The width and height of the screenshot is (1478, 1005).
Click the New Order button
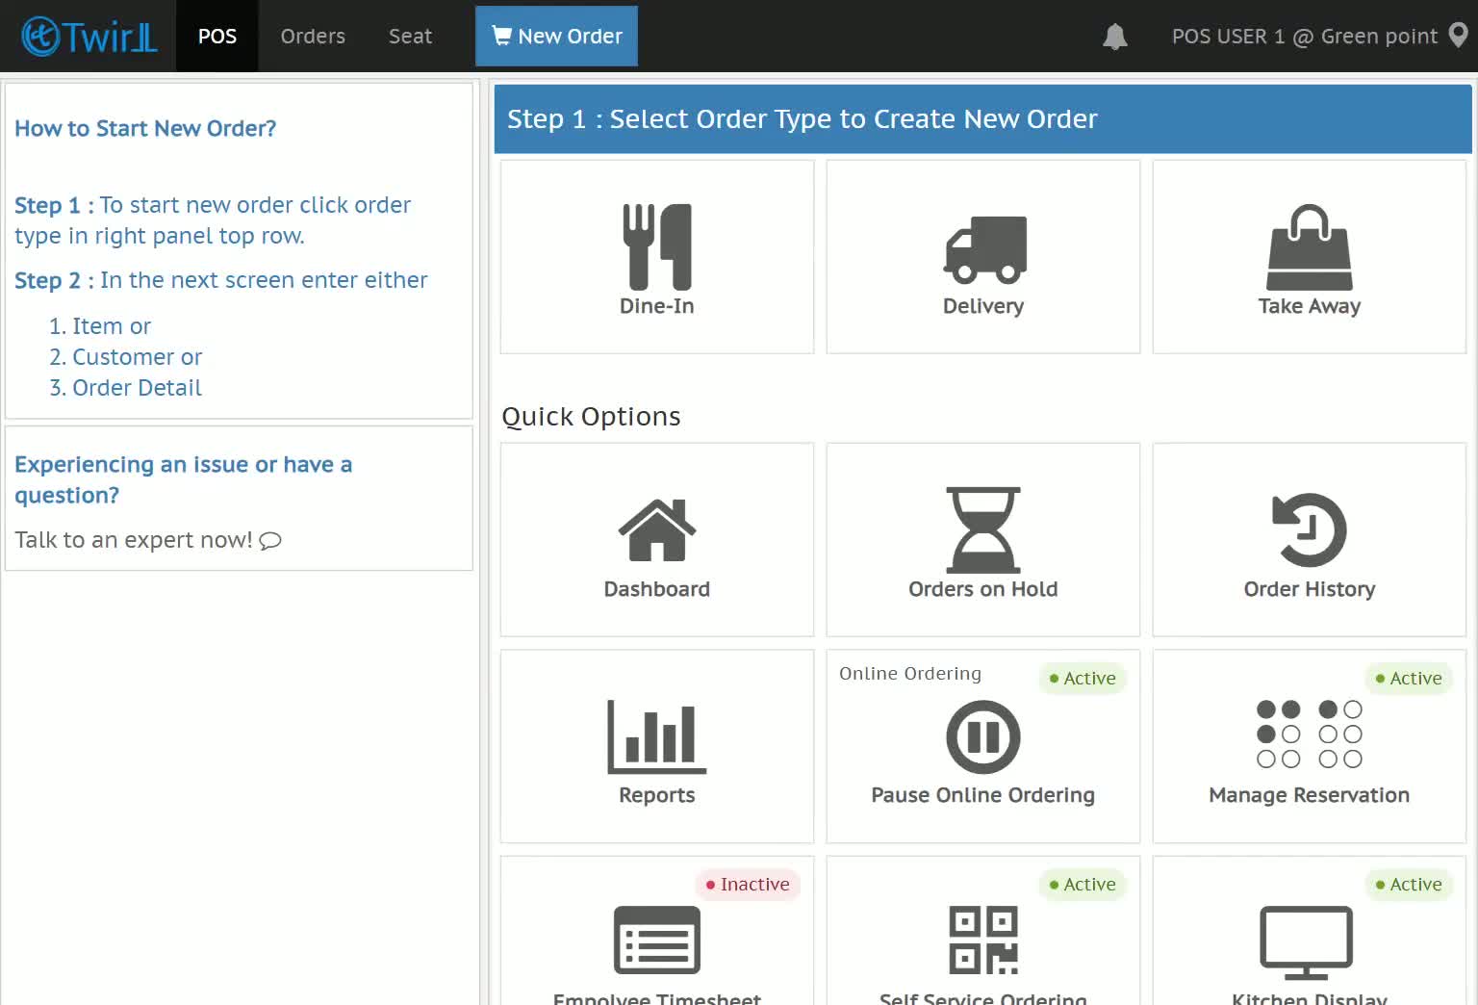point(556,37)
